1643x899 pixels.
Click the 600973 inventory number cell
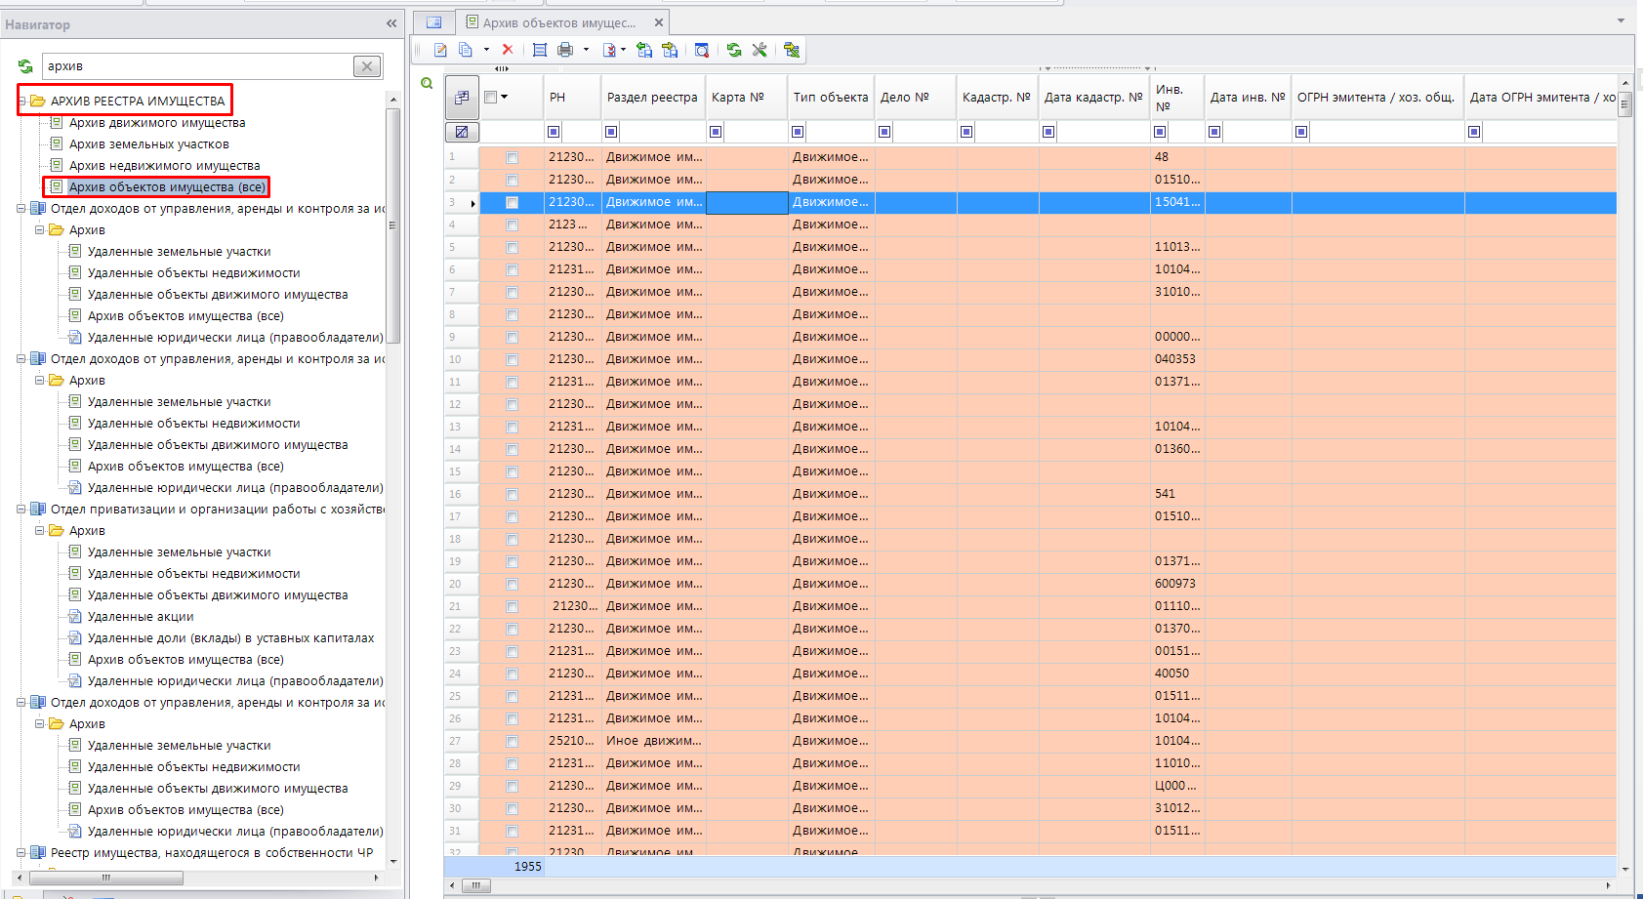(1175, 584)
